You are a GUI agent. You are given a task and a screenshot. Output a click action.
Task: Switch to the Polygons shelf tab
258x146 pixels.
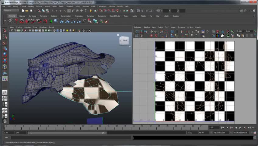point(44,16)
